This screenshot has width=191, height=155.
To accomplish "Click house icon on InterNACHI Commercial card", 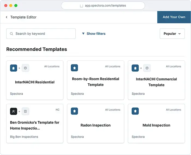I will coord(135,68).
